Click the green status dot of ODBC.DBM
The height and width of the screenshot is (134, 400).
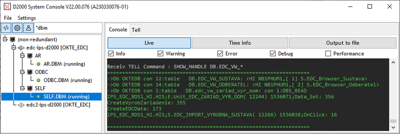coord(38,80)
